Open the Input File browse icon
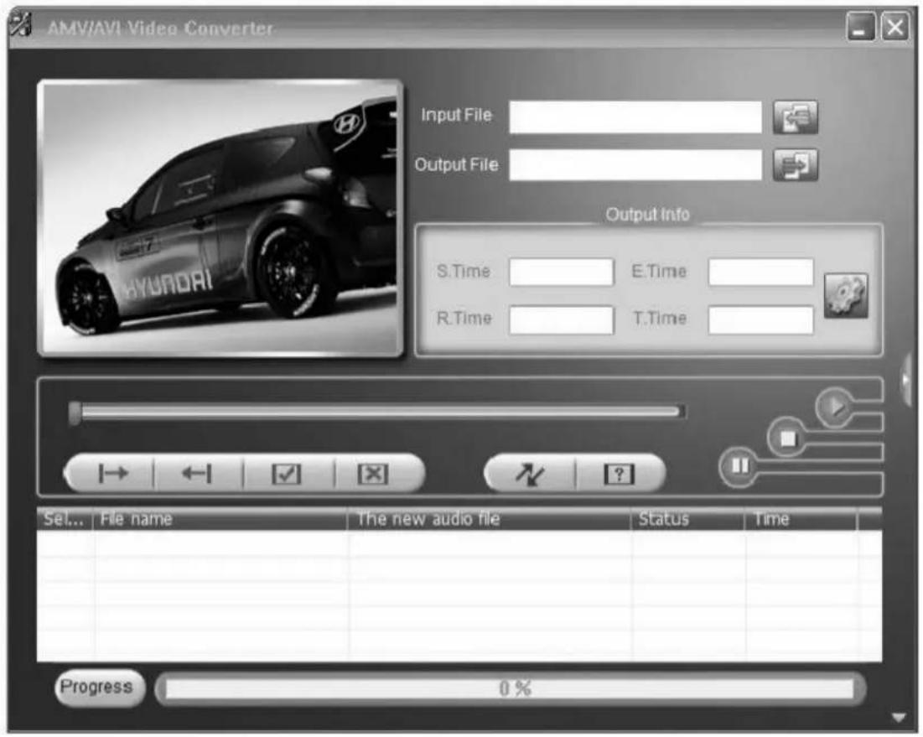The image size is (923, 737). point(796,117)
